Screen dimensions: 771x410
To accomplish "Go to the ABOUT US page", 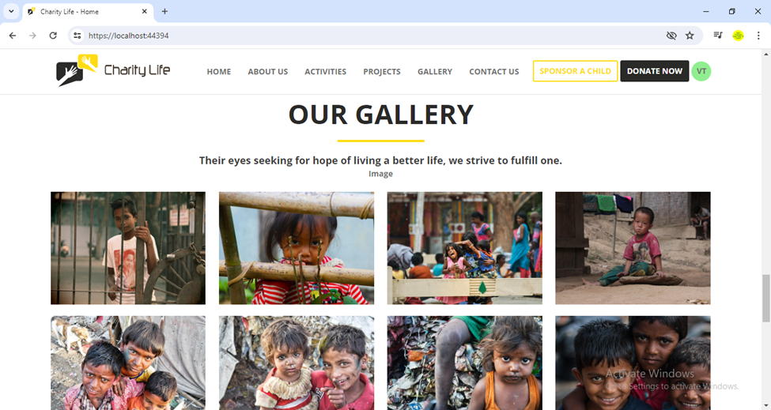I will (268, 71).
